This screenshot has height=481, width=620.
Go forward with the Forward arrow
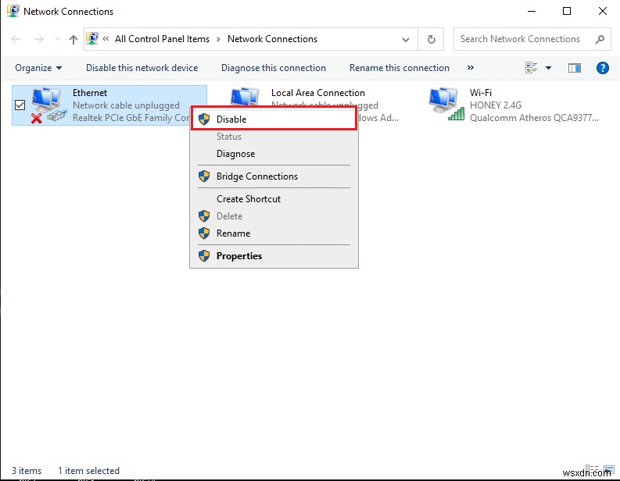click(x=39, y=39)
